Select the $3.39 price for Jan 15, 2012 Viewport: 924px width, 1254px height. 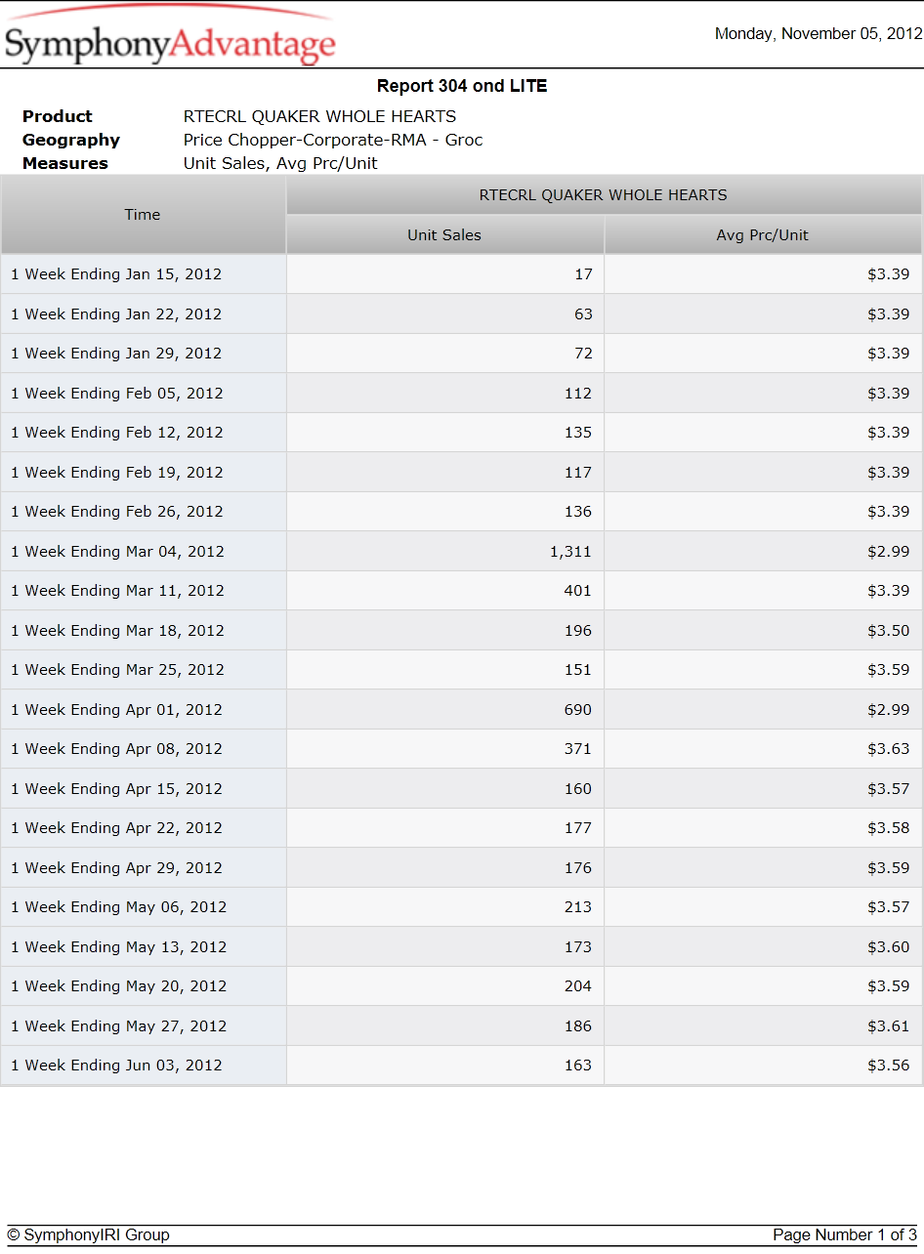[889, 274]
